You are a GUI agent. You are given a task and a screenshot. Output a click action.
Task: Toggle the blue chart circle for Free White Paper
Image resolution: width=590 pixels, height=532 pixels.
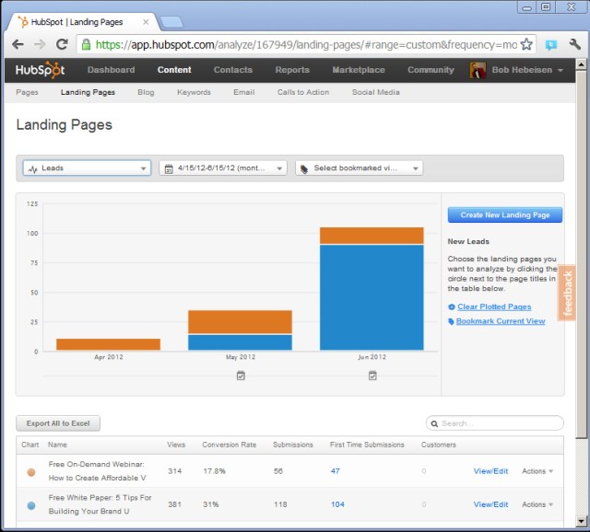[x=31, y=504]
